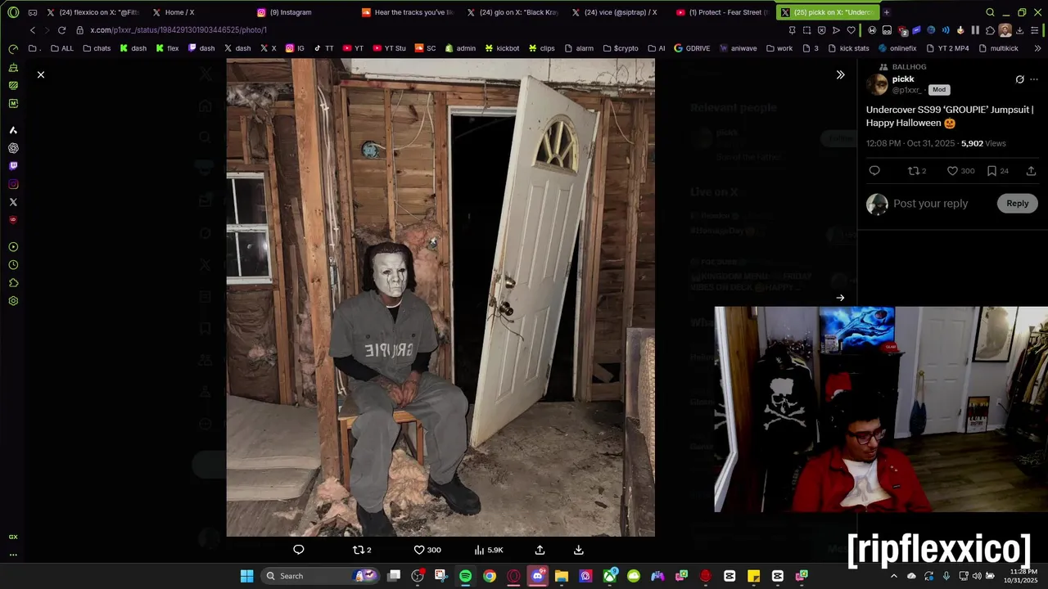Click the reply icon in the right panel
The width and height of the screenshot is (1048, 589).
(874, 171)
